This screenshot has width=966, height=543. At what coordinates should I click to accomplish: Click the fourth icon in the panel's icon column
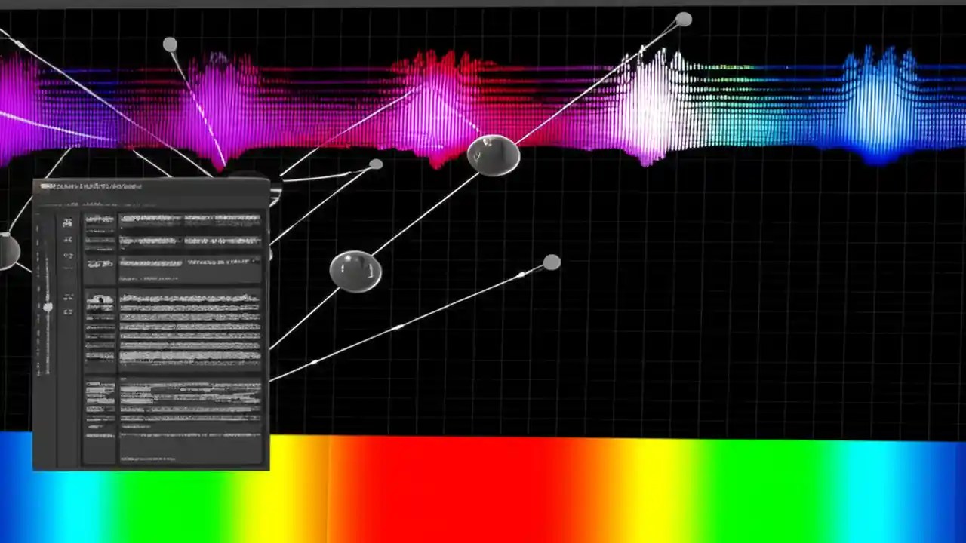pyautogui.click(x=68, y=297)
